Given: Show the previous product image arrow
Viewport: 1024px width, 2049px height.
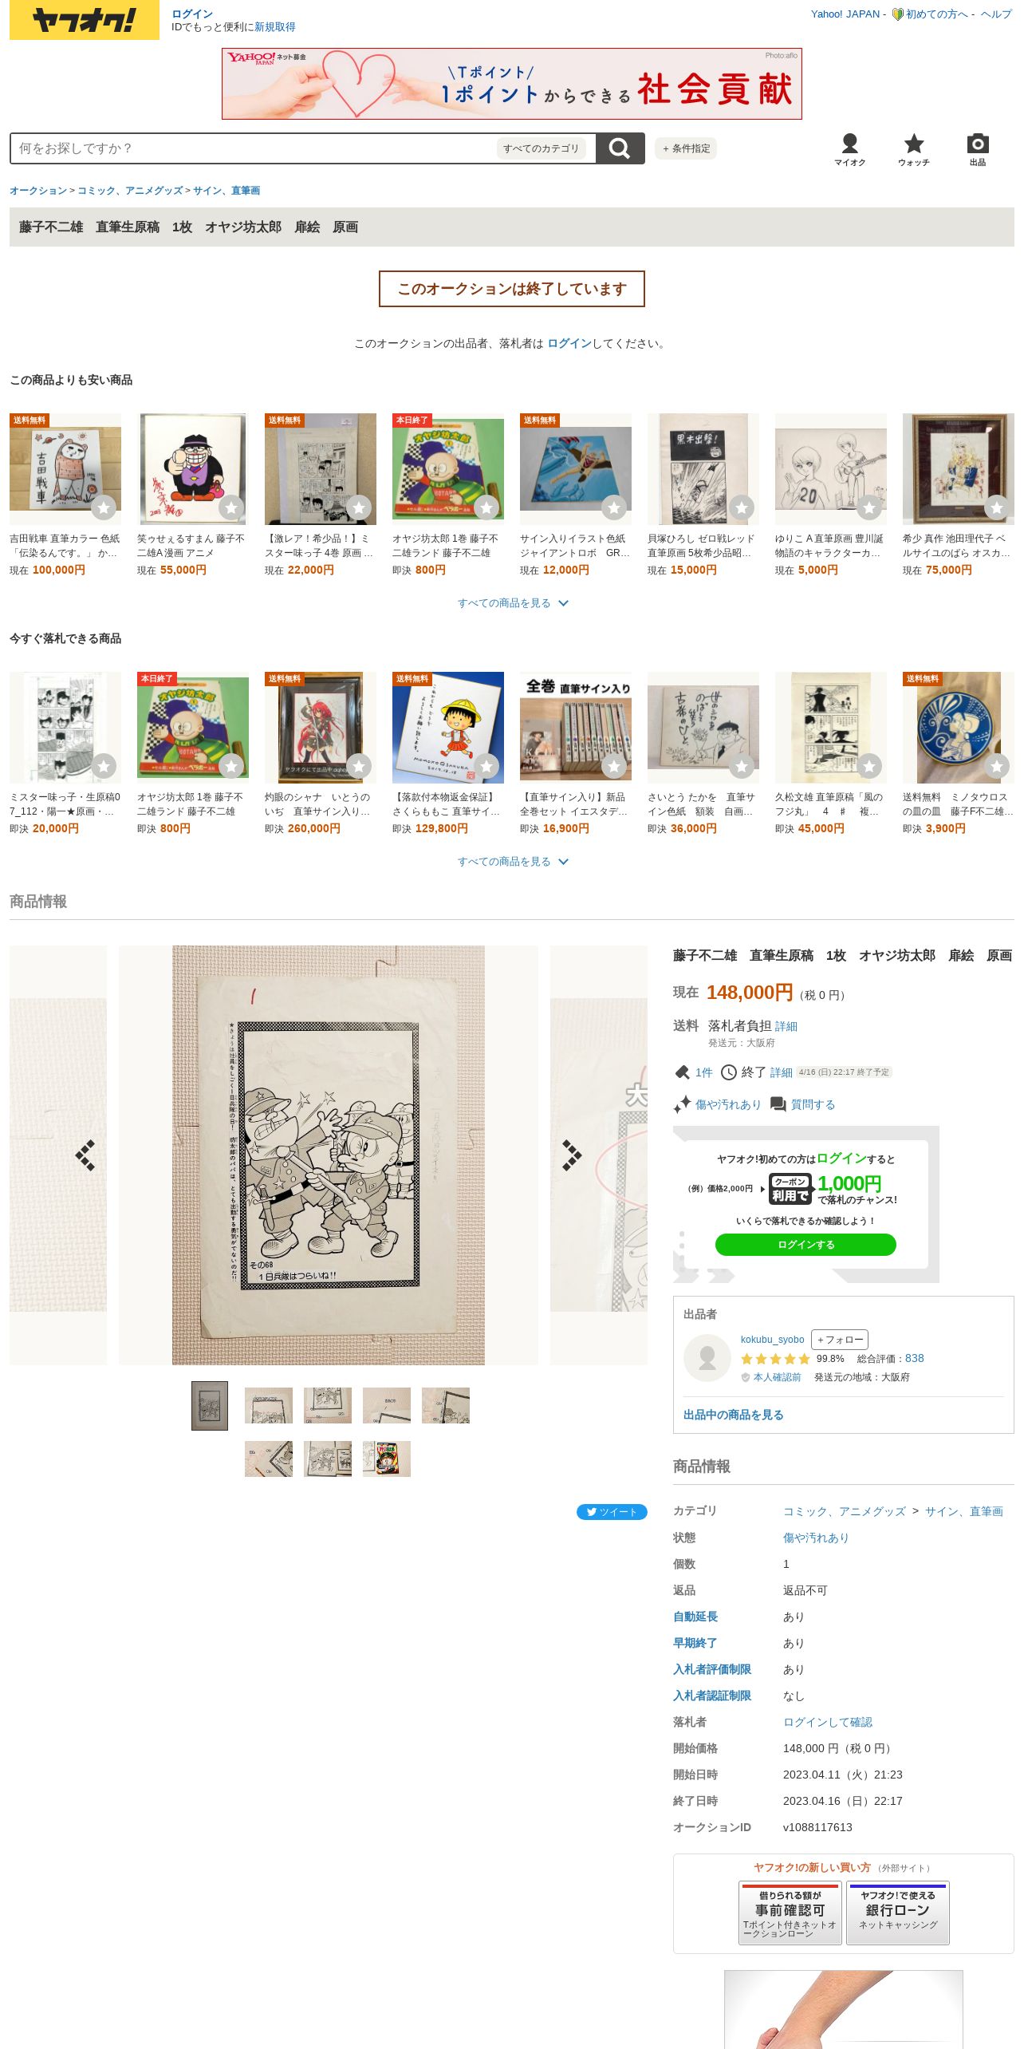Looking at the screenshot, I should point(85,1155).
